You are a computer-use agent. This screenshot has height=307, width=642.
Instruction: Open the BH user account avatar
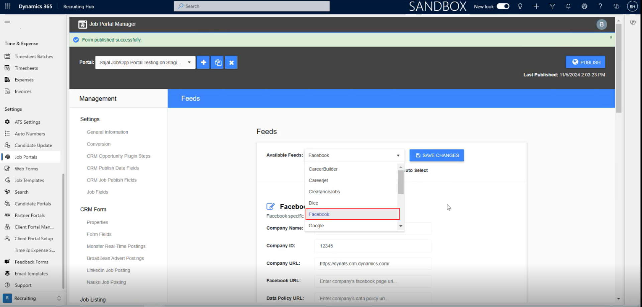click(x=632, y=6)
